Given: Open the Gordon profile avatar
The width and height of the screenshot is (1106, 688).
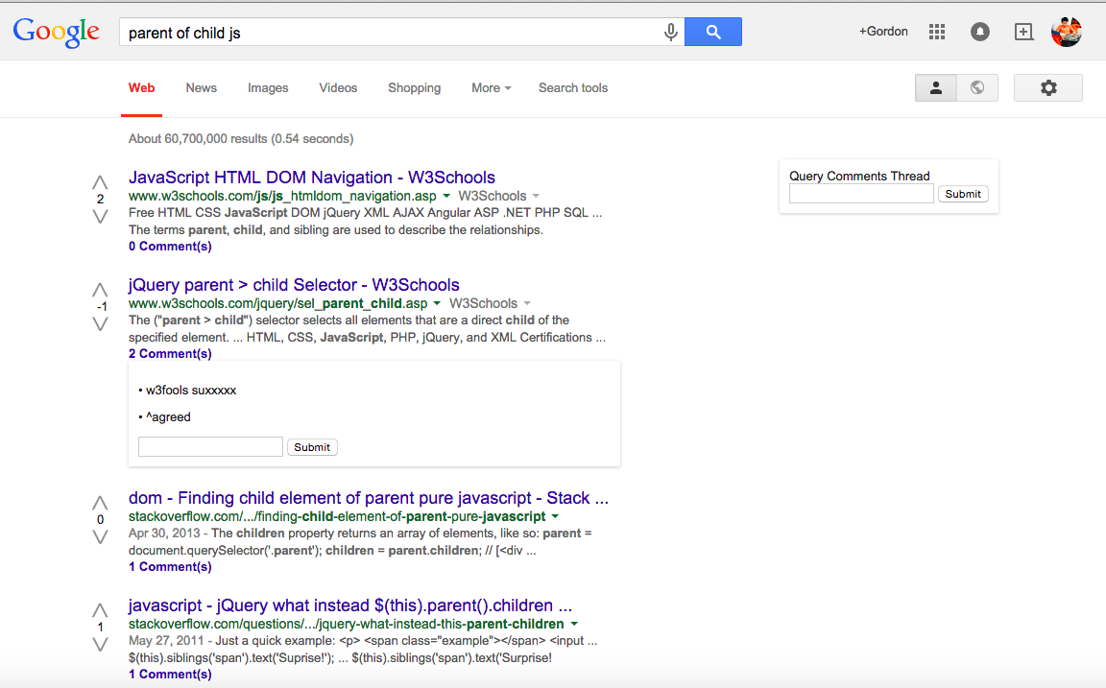Looking at the screenshot, I should tap(1067, 32).
